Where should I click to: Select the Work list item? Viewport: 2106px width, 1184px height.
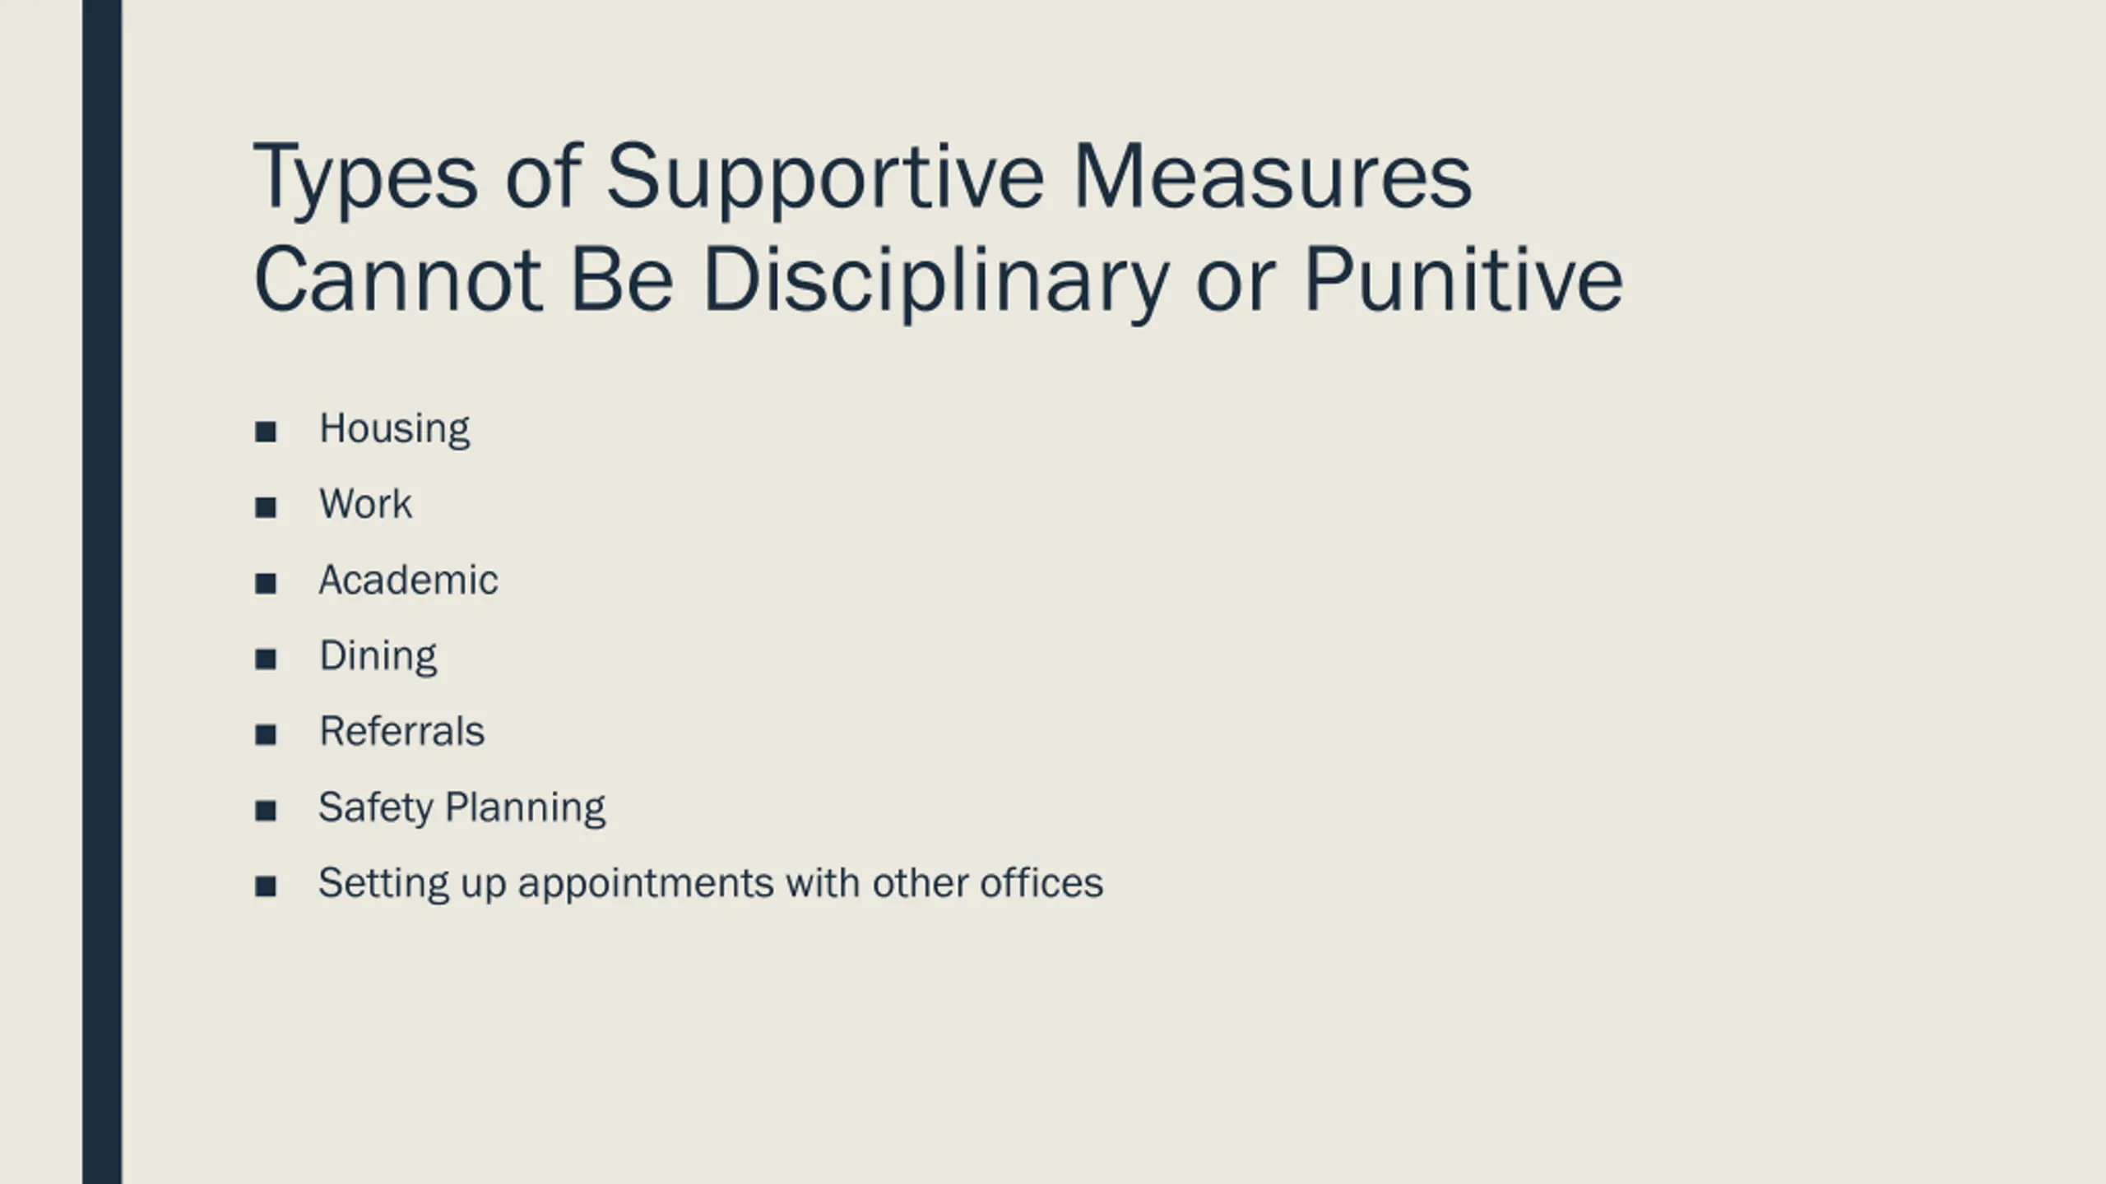365,504
